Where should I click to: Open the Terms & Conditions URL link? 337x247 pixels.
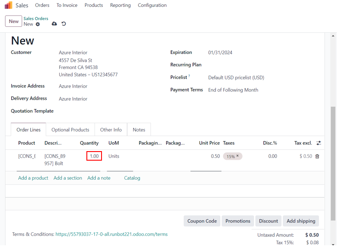pyautogui.click(x=111, y=234)
